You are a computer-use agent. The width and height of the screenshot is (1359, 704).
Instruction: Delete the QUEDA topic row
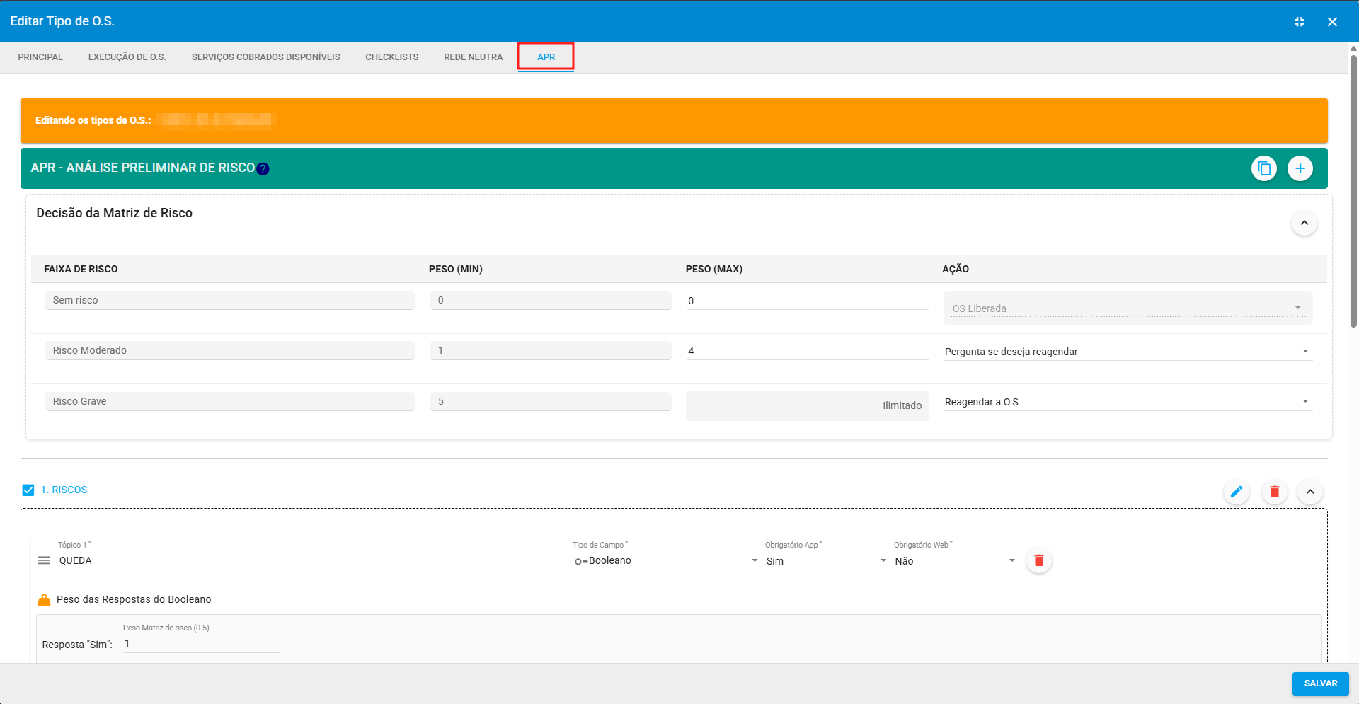click(x=1038, y=560)
